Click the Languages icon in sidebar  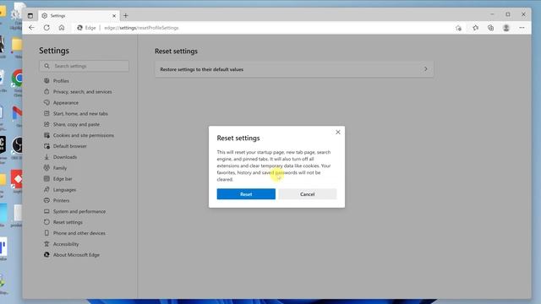46,189
